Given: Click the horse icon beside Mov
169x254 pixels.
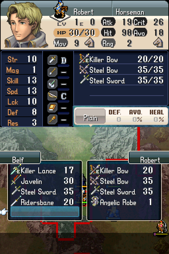Looking at the screenshot, I should coord(89,43).
